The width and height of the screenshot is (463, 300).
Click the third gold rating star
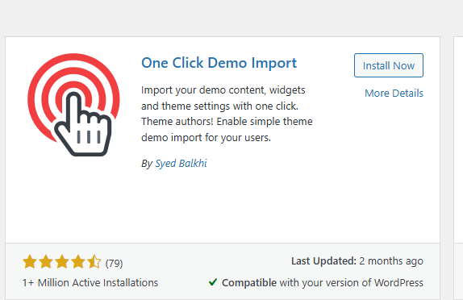pos(62,262)
